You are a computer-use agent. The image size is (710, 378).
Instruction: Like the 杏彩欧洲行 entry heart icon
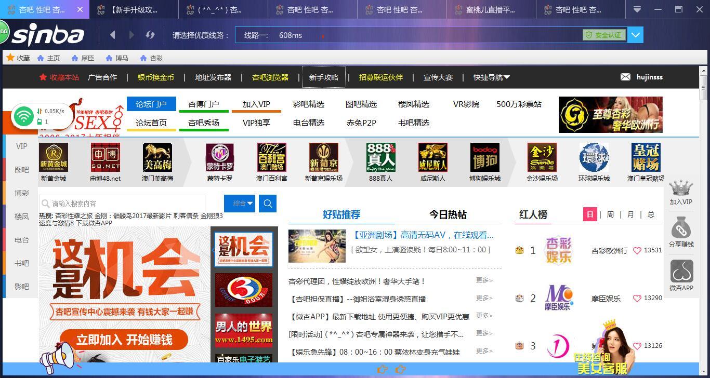(637, 250)
